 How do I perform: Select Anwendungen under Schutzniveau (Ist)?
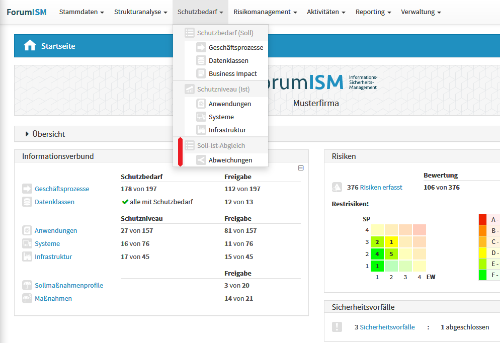(229, 104)
